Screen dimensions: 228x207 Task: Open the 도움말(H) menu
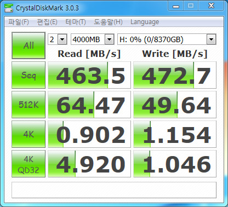[x=108, y=22]
